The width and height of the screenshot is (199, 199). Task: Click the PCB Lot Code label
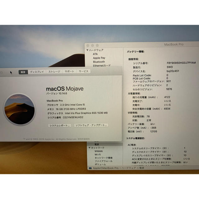click(142, 78)
